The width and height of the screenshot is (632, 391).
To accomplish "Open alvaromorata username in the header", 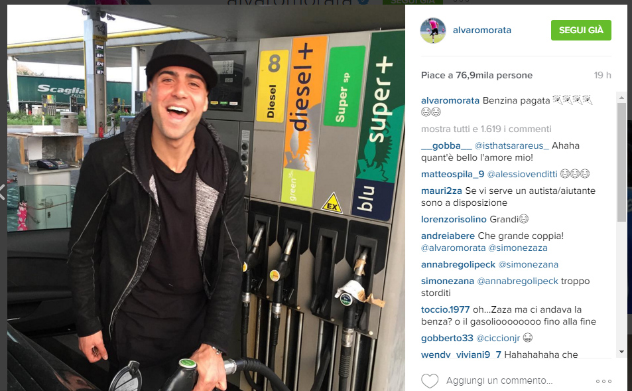I will click(x=481, y=31).
